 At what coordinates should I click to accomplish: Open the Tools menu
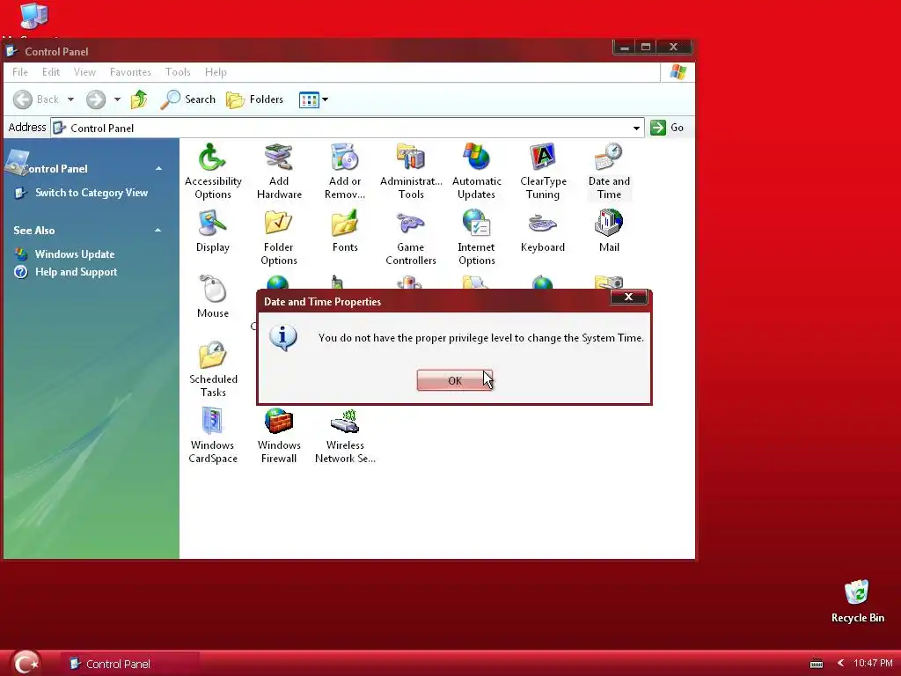pos(178,72)
